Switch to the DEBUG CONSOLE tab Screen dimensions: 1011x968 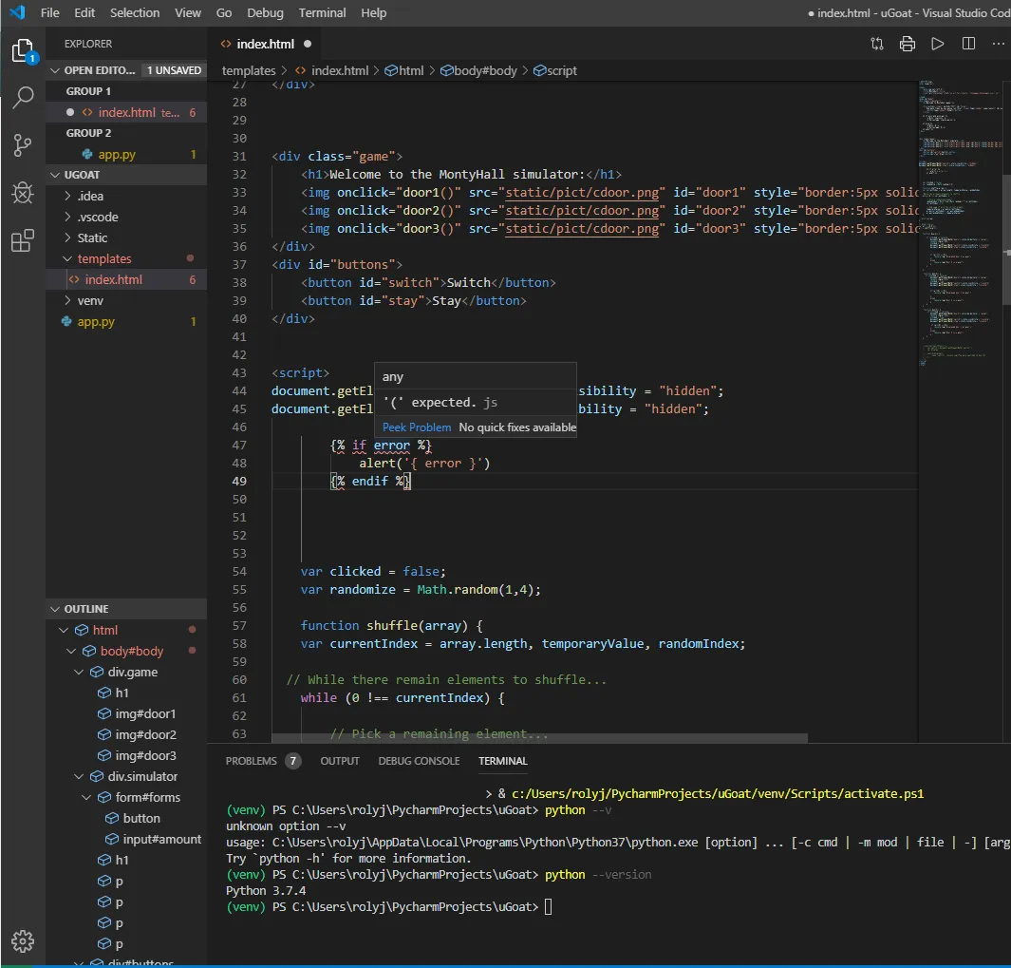tap(419, 761)
